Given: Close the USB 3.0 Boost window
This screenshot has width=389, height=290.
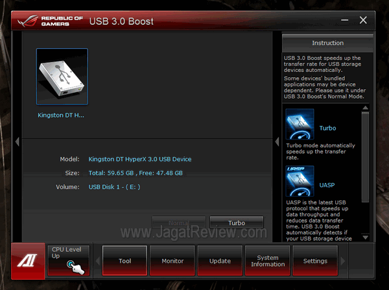Looking at the screenshot, I should point(363,20).
